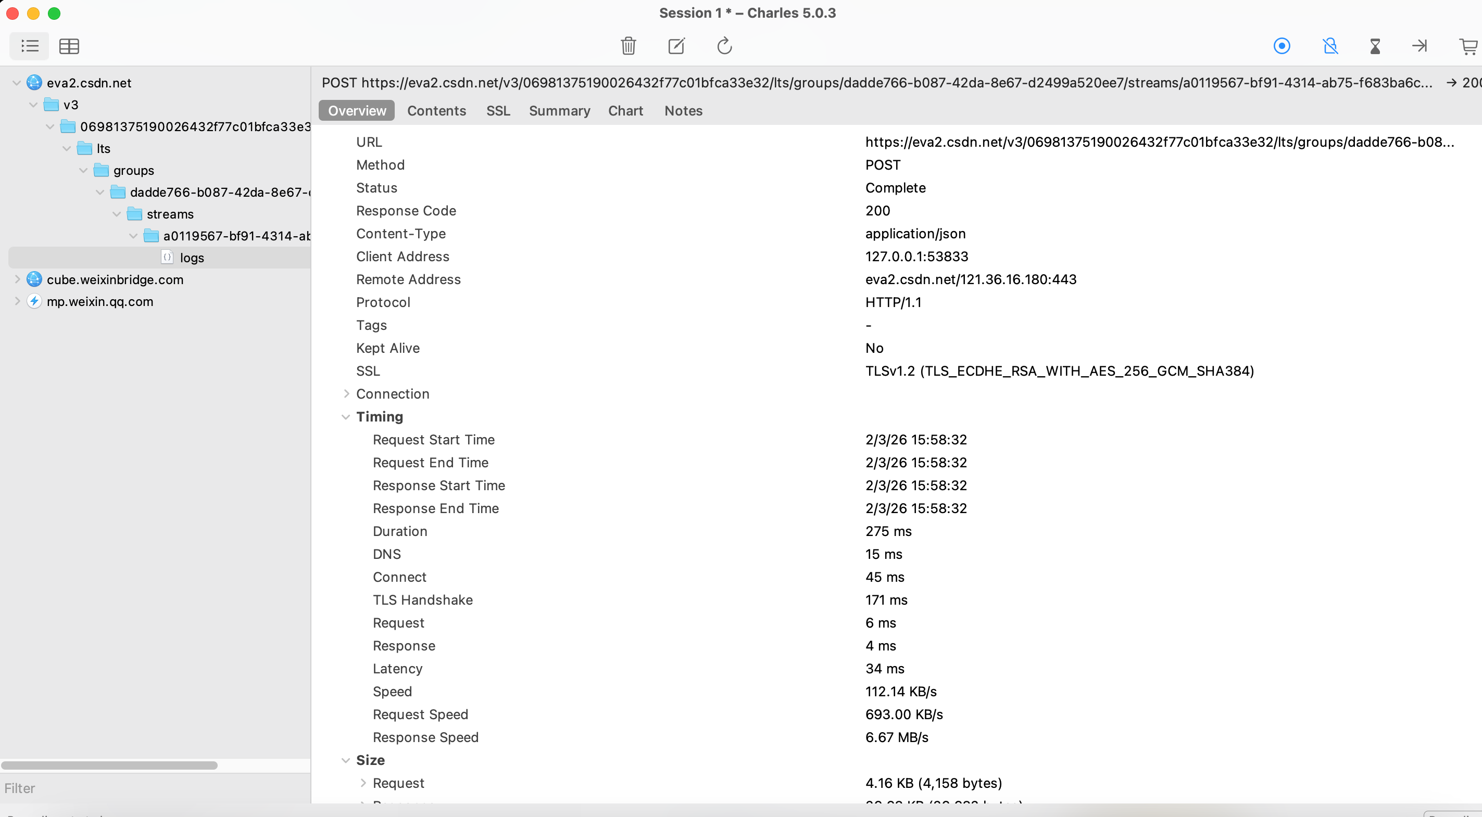This screenshot has height=817, width=1482.
Task: Toggle the throttling hourglass icon
Action: click(x=1375, y=46)
